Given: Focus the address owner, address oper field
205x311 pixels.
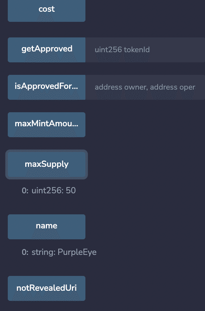Looking at the screenshot, I should click(x=145, y=87).
